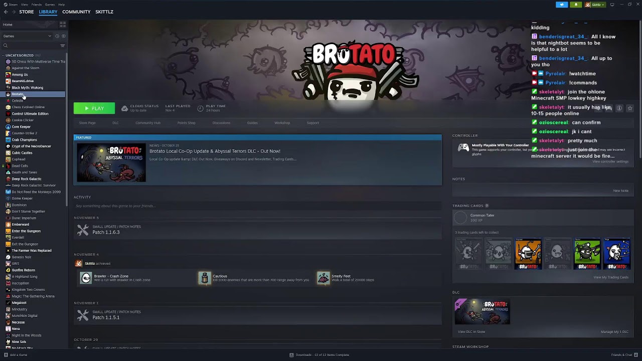Open game info icon
Image resolution: width=642 pixels, height=361 pixels.
click(x=619, y=108)
